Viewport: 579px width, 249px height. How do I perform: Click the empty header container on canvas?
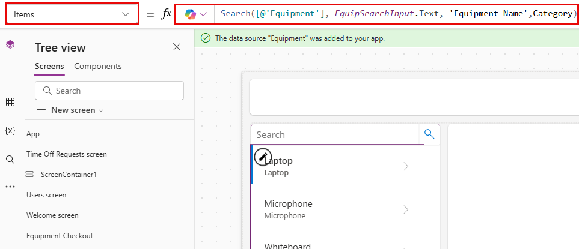coord(414,97)
